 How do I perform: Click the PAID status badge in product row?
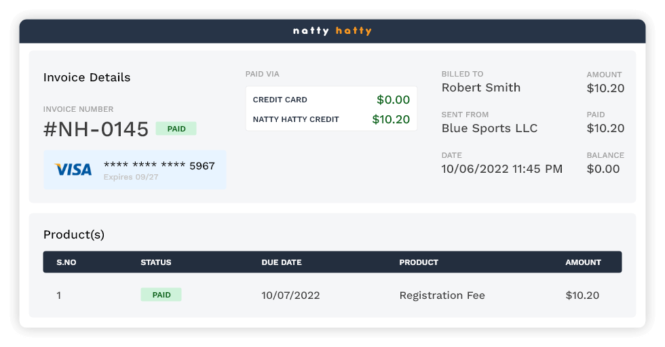coord(161,295)
